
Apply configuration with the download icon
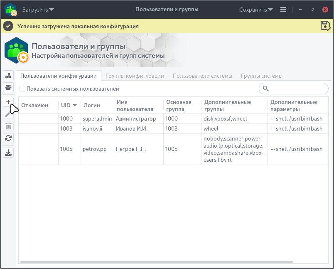8,152
